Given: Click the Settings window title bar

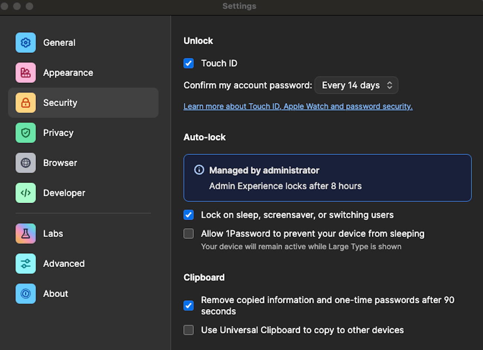Looking at the screenshot, I should (x=239, y=6).
